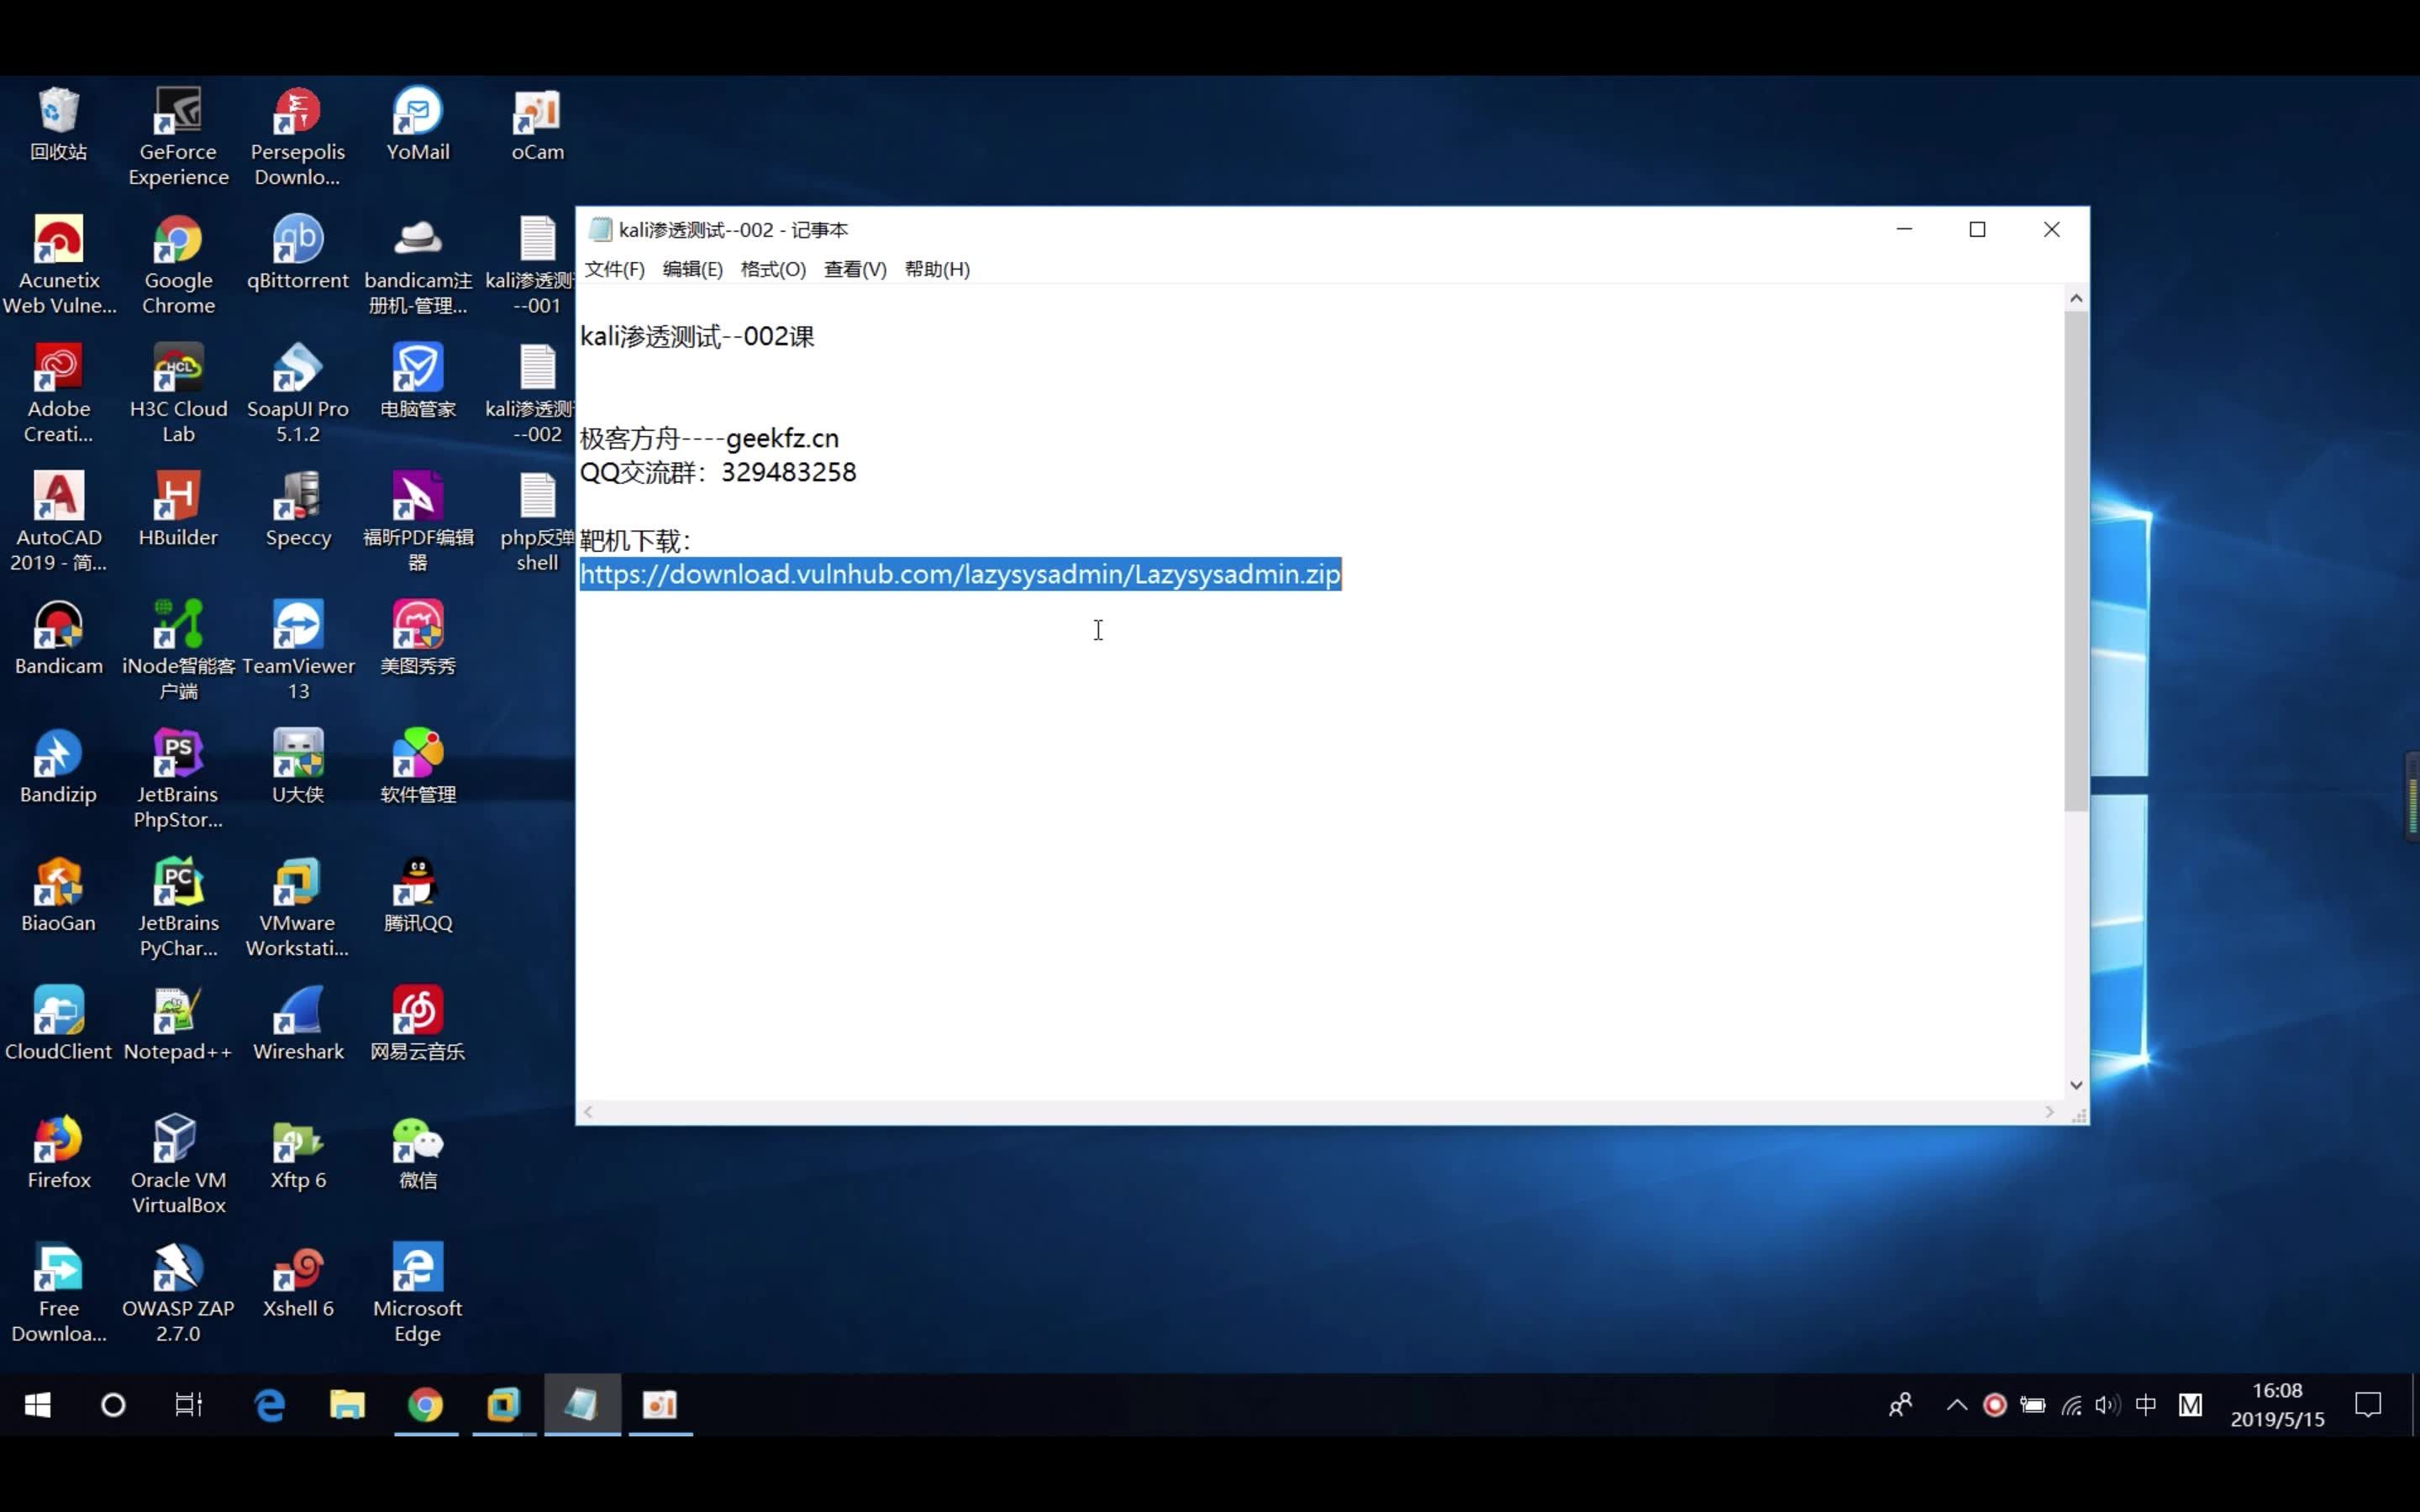This screenshot has height=1512, width=2420.
Task: Click the Notepad scroll up arrow
Action: point(2076,298)
